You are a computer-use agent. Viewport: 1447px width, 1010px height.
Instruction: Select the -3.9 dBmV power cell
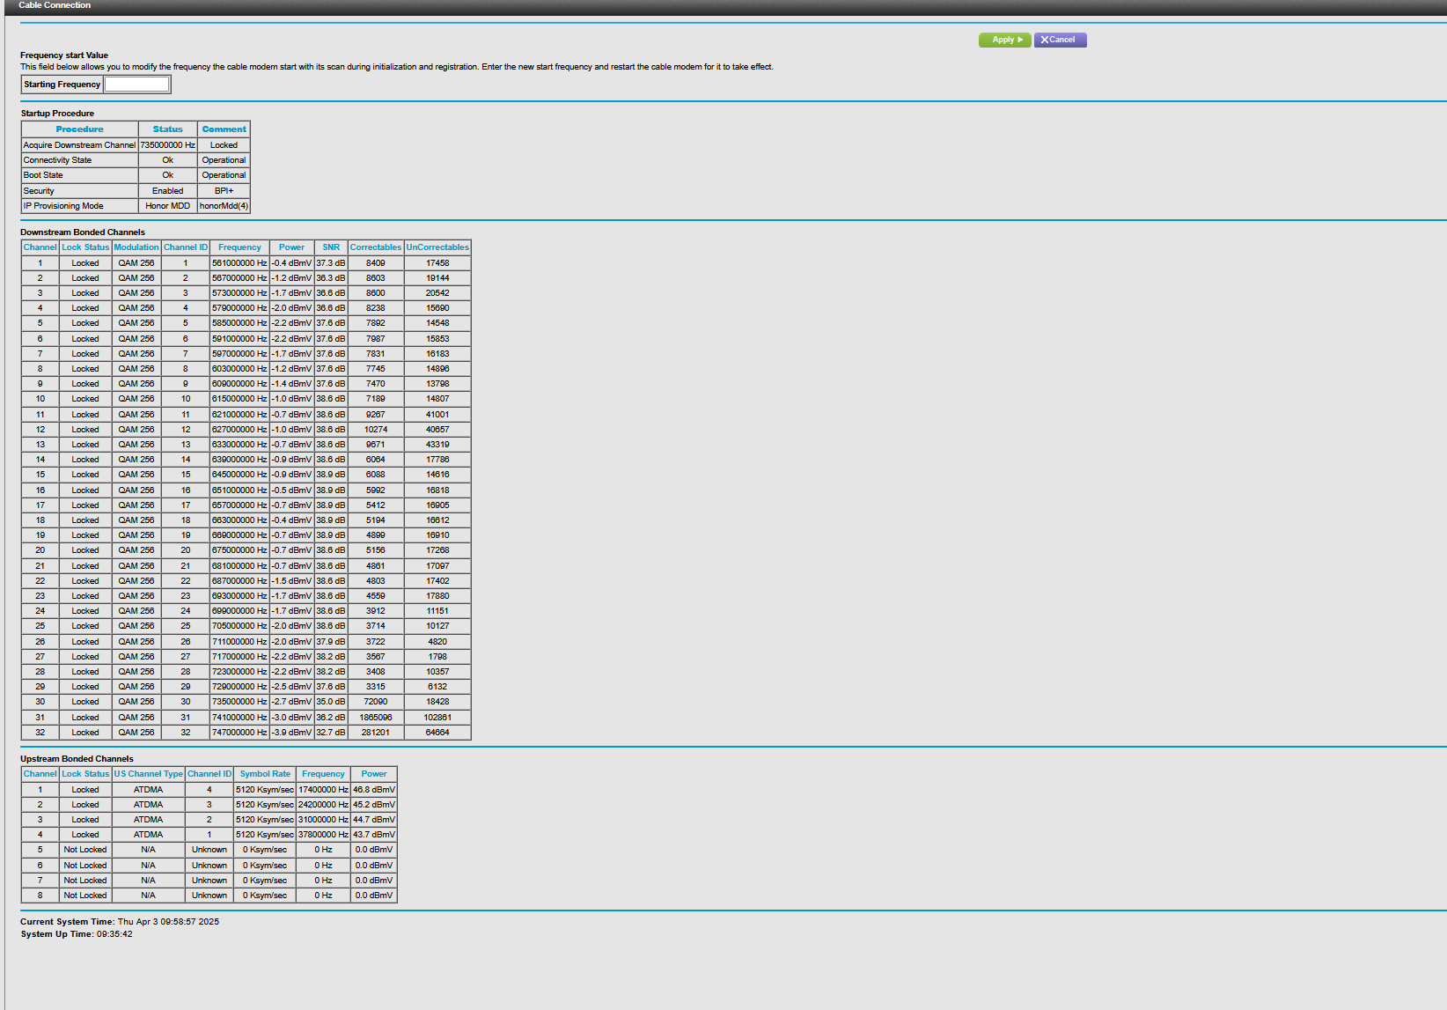(291, 733)
